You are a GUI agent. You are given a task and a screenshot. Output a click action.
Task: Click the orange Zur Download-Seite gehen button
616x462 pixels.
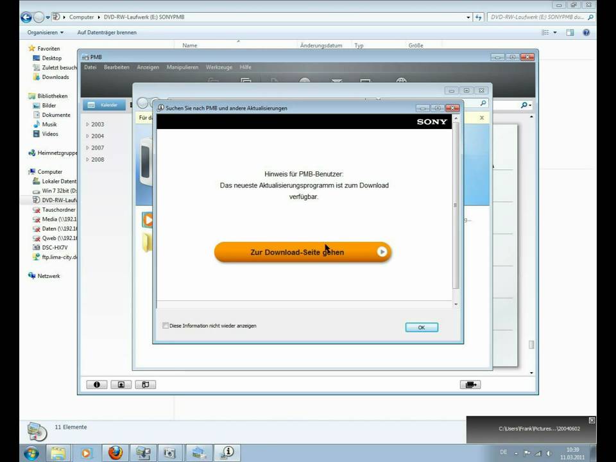[x=302, y=252]
